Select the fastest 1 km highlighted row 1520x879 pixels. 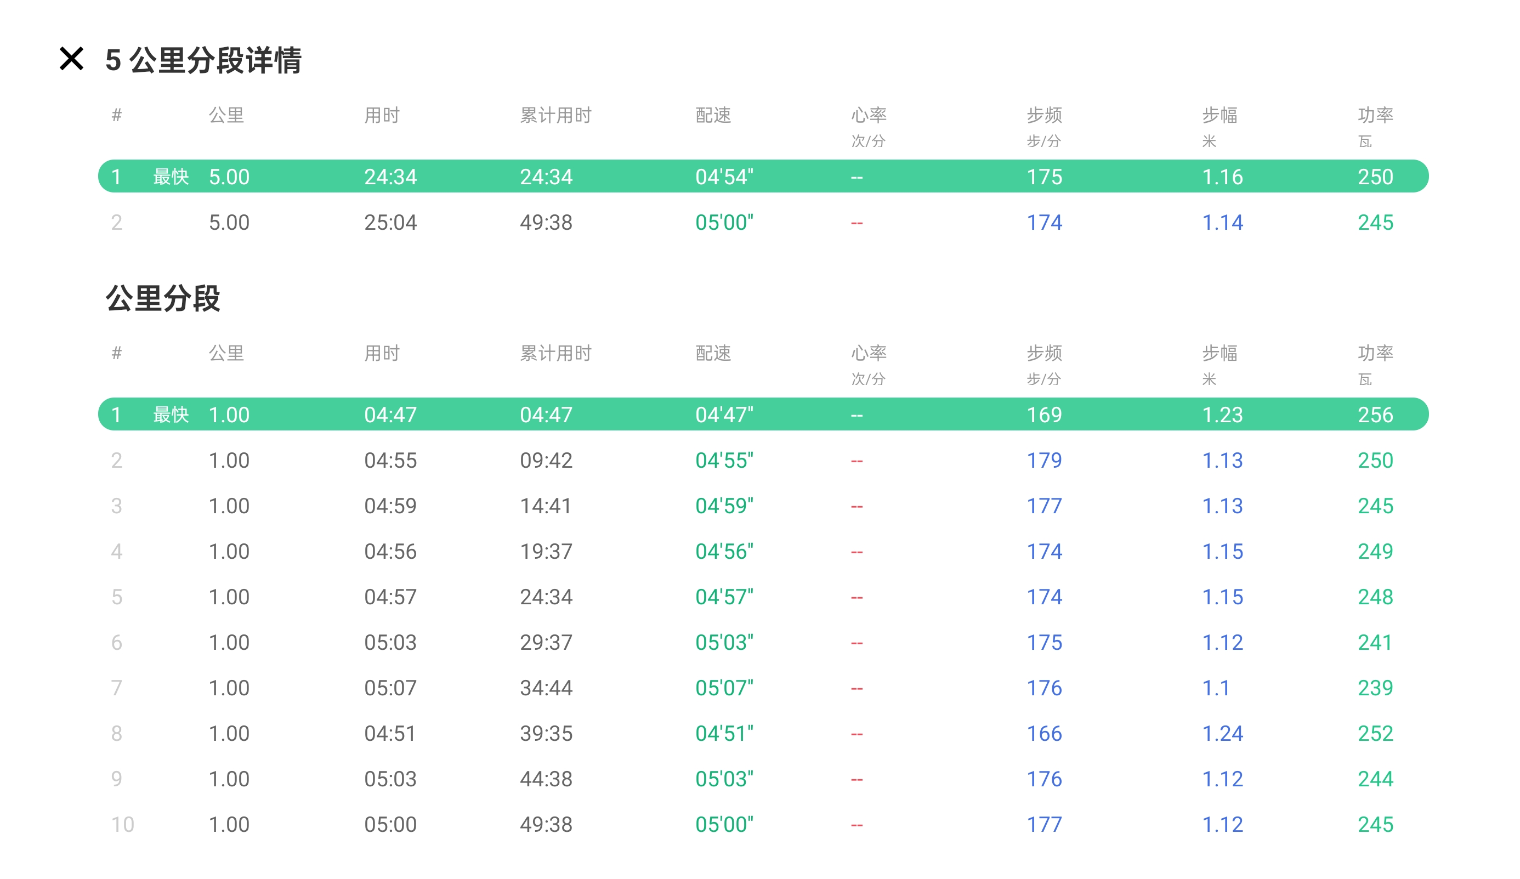(762, 414)
